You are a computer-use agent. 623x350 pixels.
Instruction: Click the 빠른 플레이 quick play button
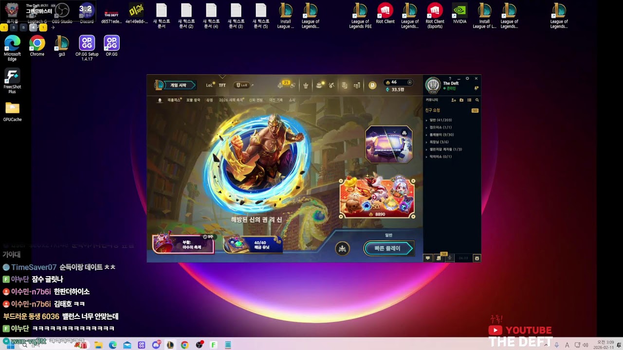(388, 248)
